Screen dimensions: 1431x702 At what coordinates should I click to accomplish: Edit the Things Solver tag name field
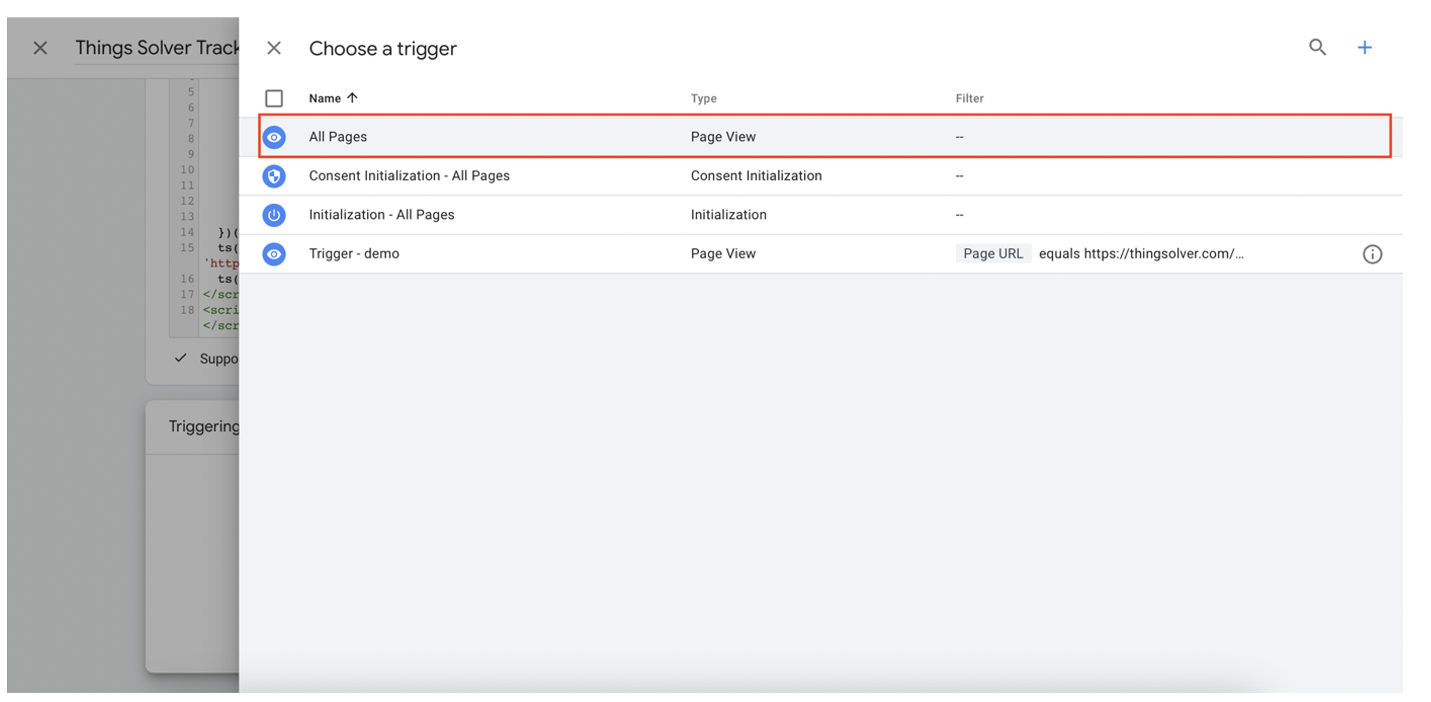(x=157, y=48)
